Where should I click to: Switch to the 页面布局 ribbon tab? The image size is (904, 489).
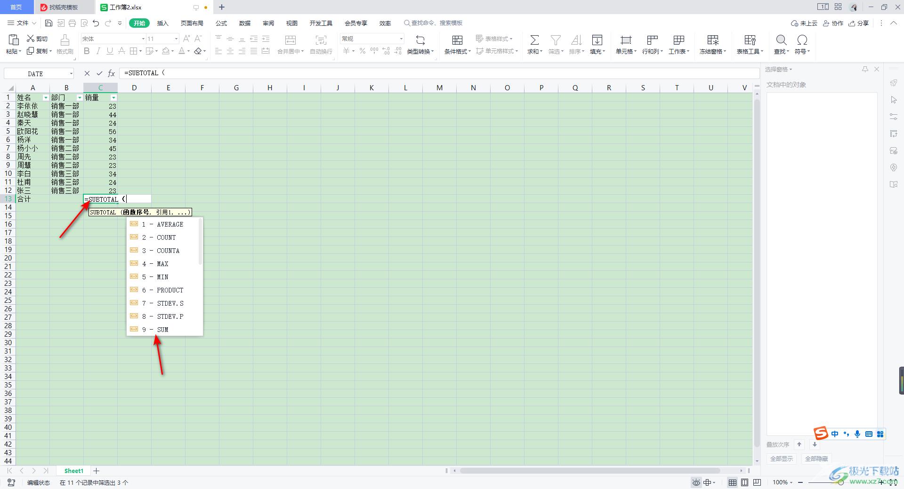(192, 23)
